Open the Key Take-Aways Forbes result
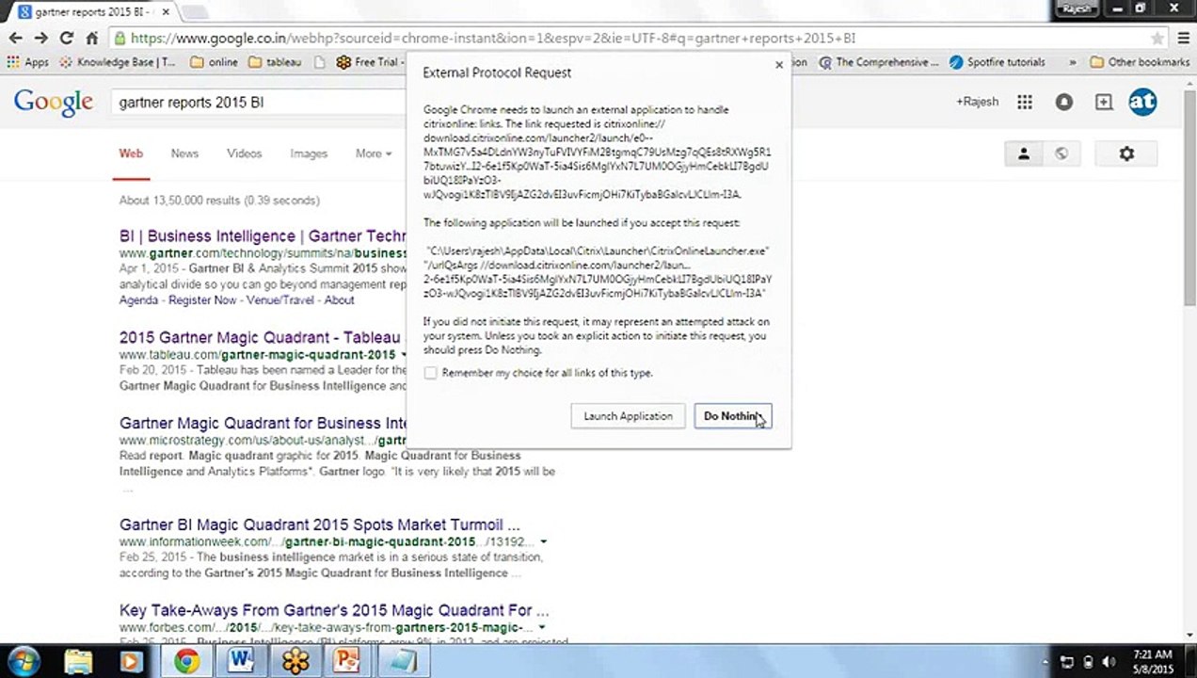The image size is (1197, 678). click(334, 610)
